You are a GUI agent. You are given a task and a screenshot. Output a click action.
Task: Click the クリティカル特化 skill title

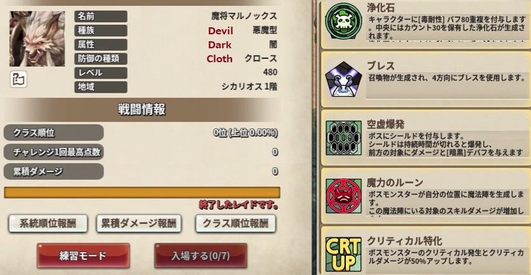[404, 241]
